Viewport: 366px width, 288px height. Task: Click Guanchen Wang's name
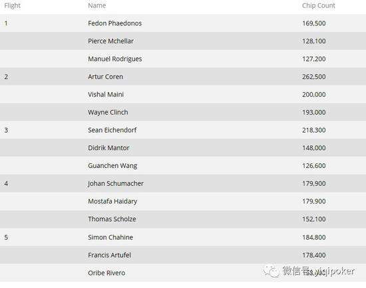(x=112, y=166)
